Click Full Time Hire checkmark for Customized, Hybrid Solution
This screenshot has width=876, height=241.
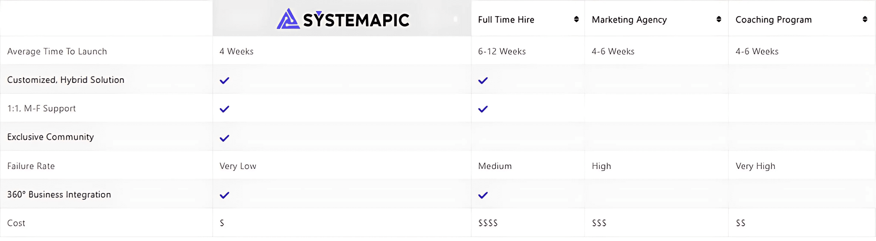pyautogui.click(x=483, y=80)
